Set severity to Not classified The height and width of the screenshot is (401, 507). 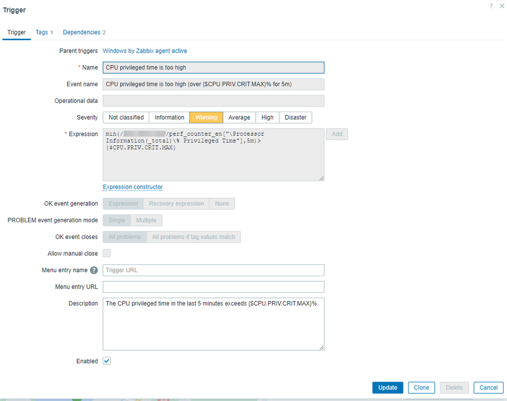pos(125,117)
